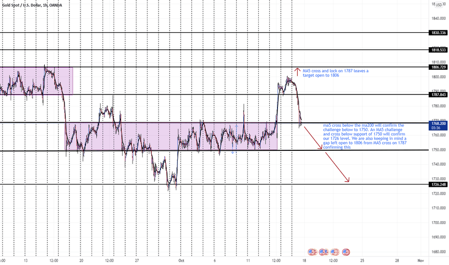Click the 1800.000 price axis value
Screen dimensions: 449x265
439,77
